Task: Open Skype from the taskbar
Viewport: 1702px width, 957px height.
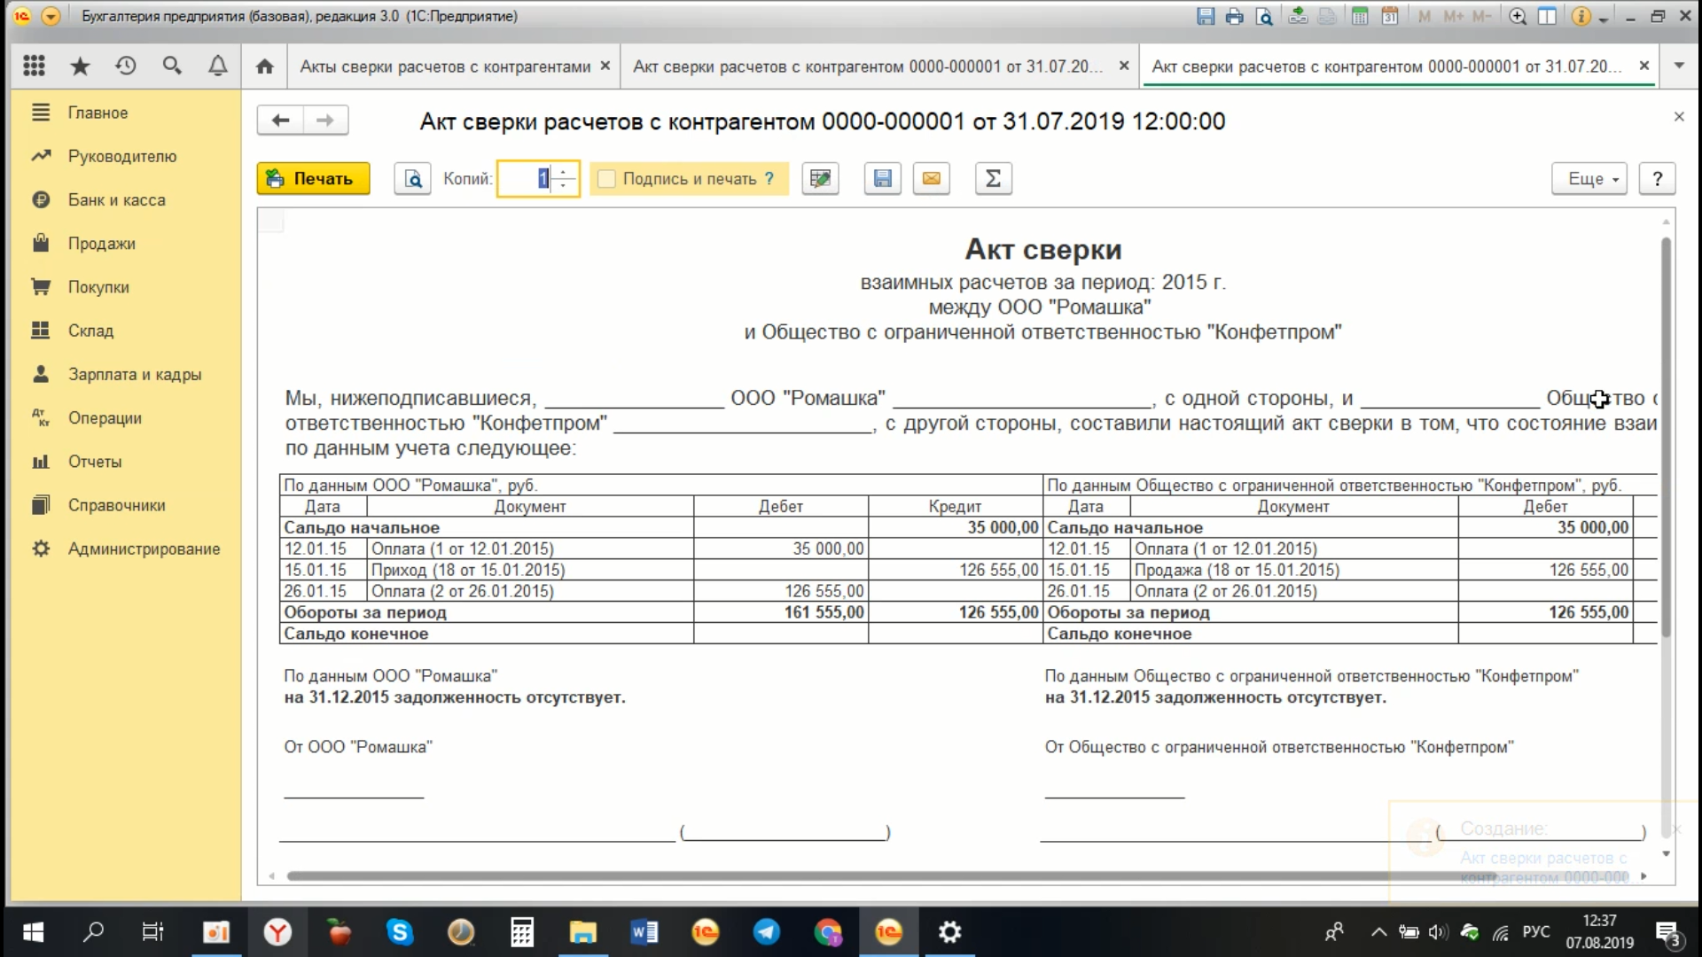Action: (399, 932)
